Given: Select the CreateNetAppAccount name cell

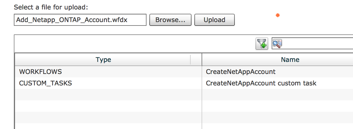Looking at the screenshot, I should click(277, 72).
